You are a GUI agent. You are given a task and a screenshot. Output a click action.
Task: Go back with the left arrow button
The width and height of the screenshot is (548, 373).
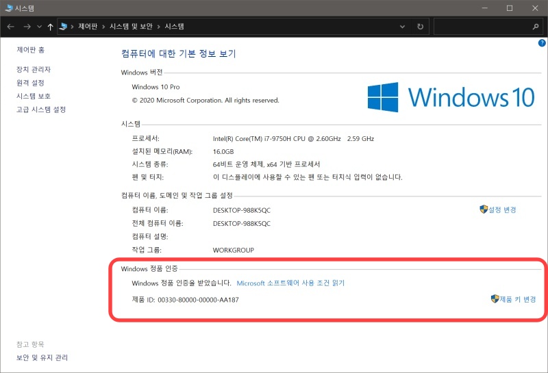(x=10, y=27)
